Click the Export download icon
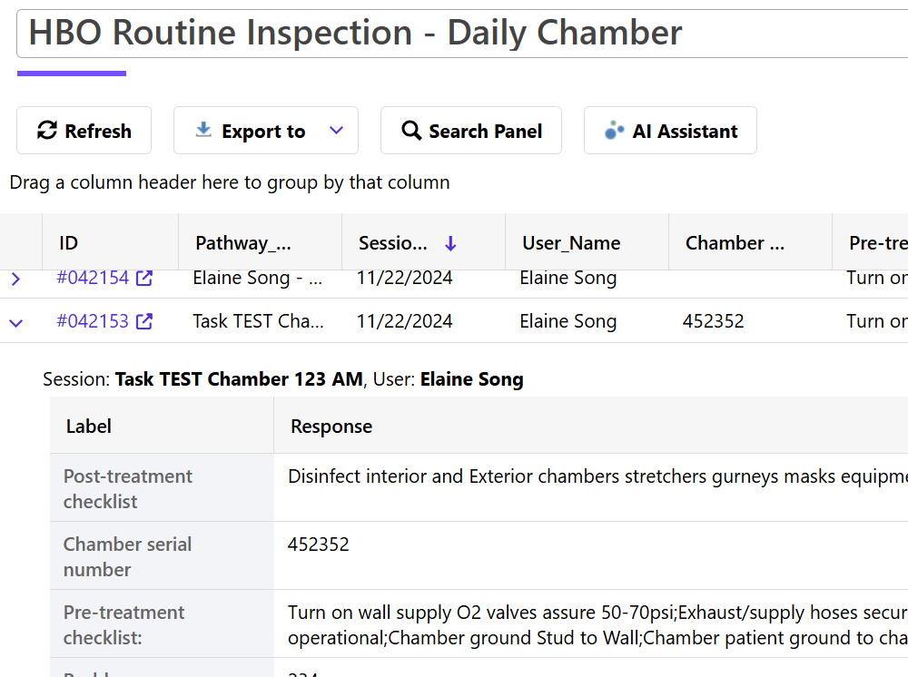The width and height of the screenshot is (908, 677). pos(202,130)
